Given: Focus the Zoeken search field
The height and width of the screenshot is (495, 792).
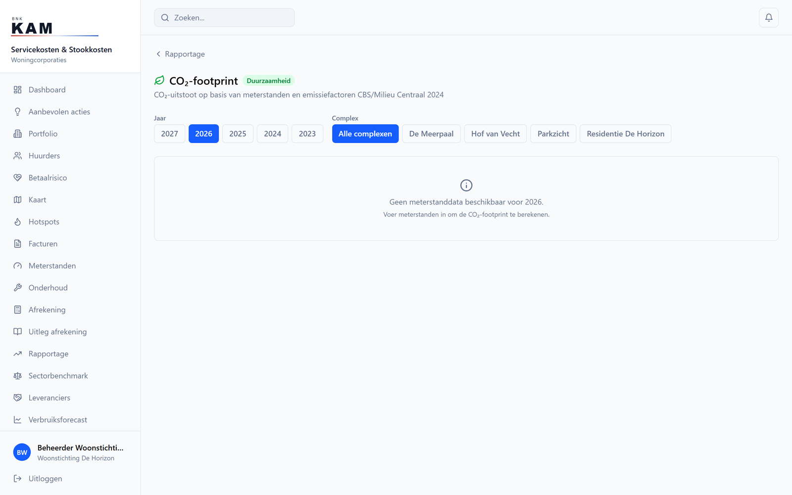Looking at the screenshot, I should tap(224, 18).
